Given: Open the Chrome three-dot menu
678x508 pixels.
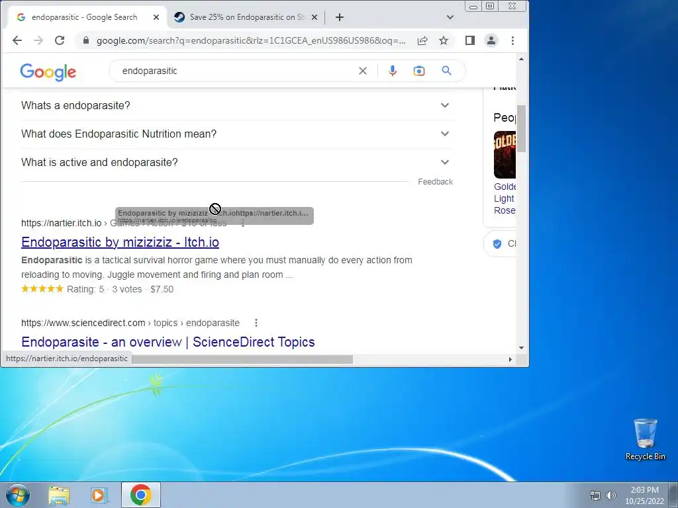Looking at the screenshot, I should tap(513, 40).
